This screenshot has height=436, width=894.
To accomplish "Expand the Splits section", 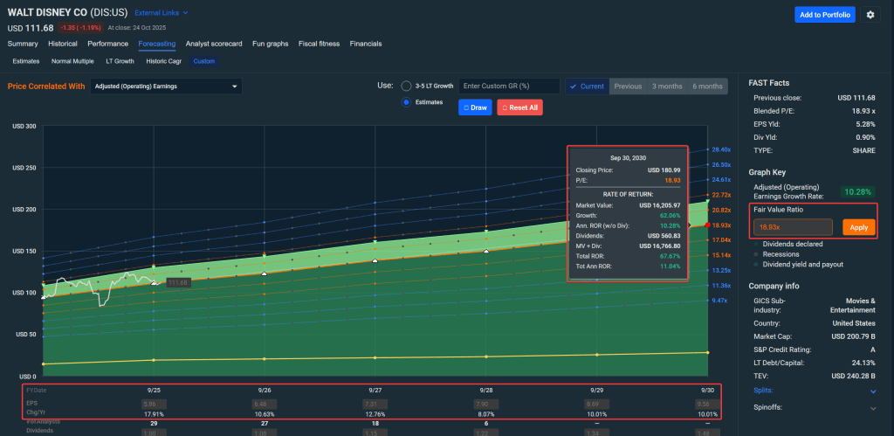I will click(x=874, y=391).
